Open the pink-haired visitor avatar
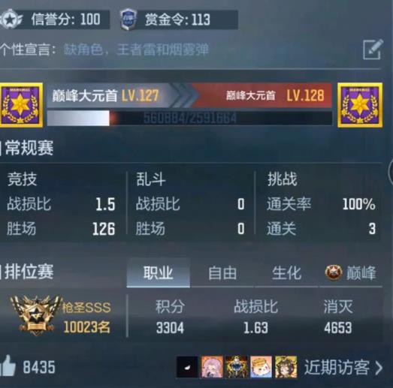The height and width of the screenshot is (388, 393). pos(212,367)
